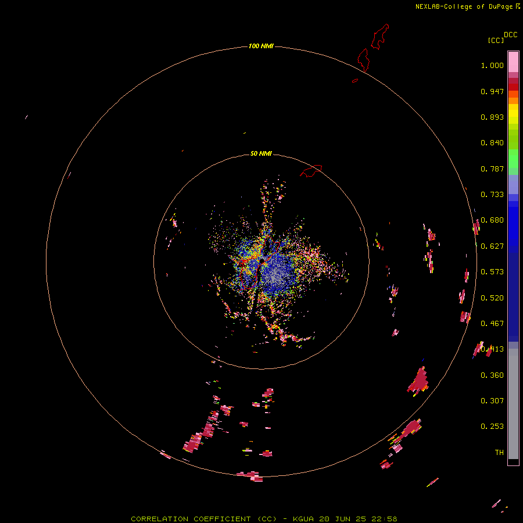Click the 0.253 scale value
The width and height of the screenshot is (523, 523).
click(492, 427)
